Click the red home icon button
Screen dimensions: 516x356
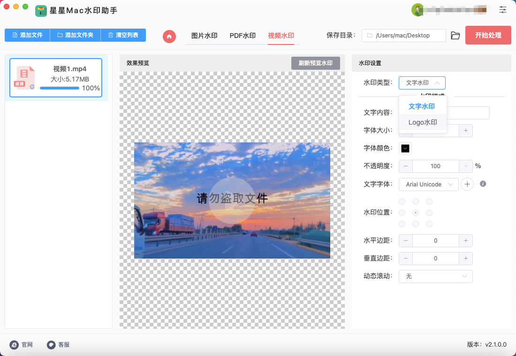(169, 36)
